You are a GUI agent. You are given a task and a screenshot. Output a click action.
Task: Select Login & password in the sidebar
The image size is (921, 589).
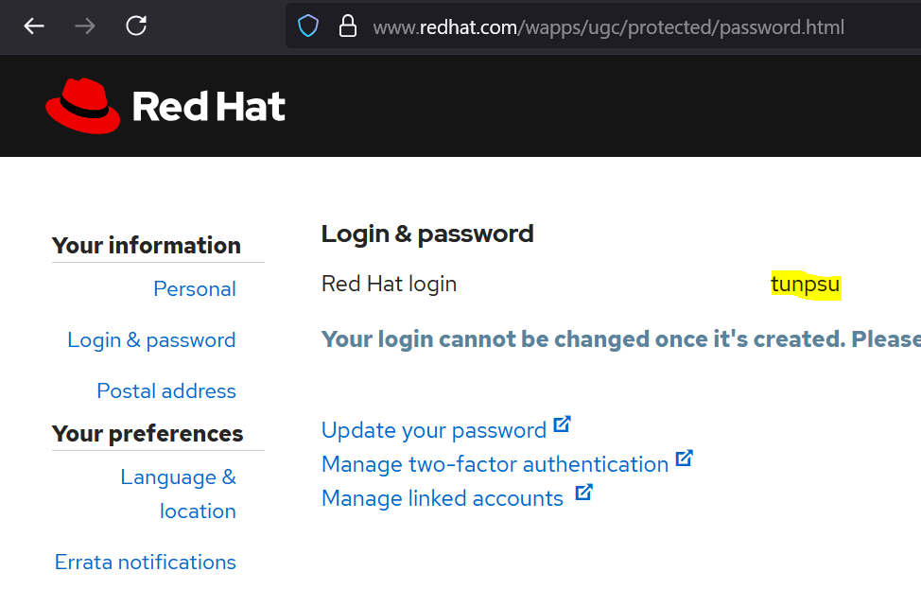tap(151, 339)
